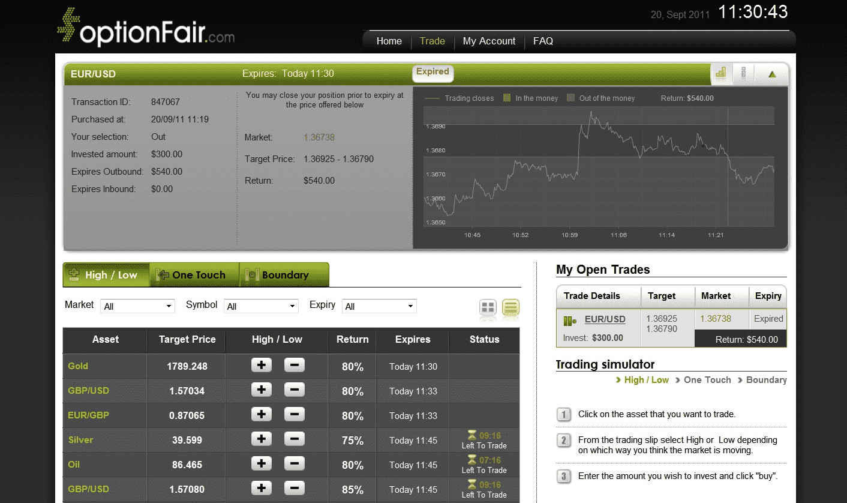Click the EUR/USD open trade boundary icon
The image size is (847, 503).
click(x=570, y=321)
